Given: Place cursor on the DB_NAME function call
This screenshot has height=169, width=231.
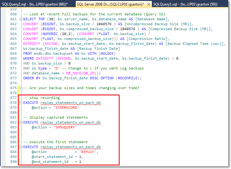Looking at the screenshot, I should pos(74,73).
